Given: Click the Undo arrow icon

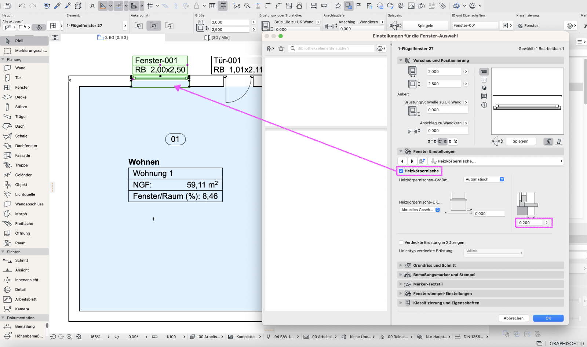Looking at the screenshot, I should click(x=22, y=6).
